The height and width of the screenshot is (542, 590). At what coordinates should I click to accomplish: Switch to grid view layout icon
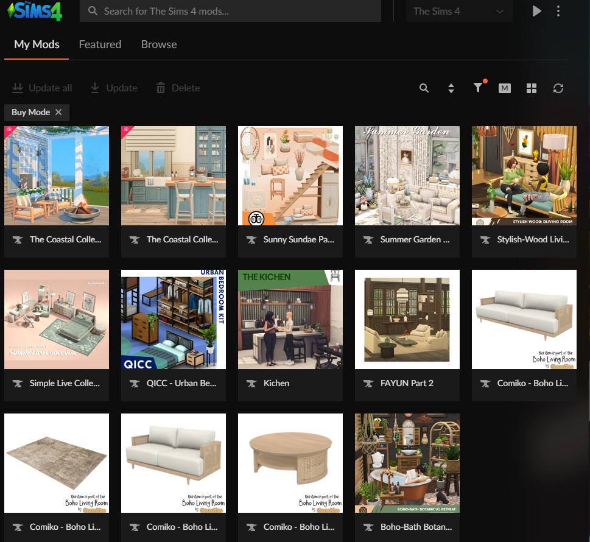(532, 88)
